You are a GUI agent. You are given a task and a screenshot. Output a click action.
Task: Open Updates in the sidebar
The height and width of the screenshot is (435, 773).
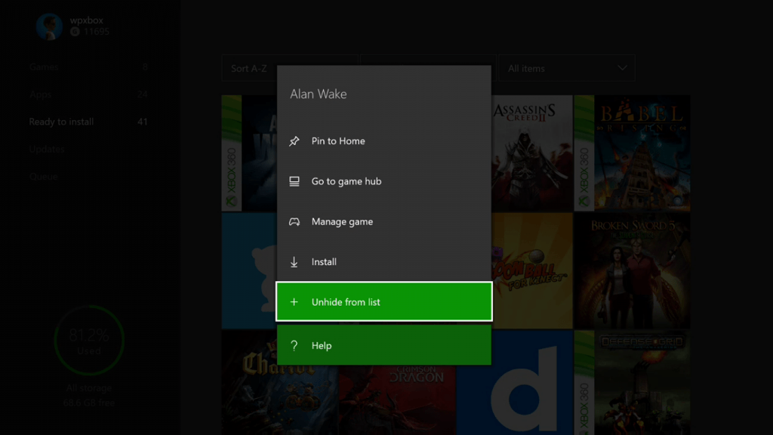click(88, 149)
